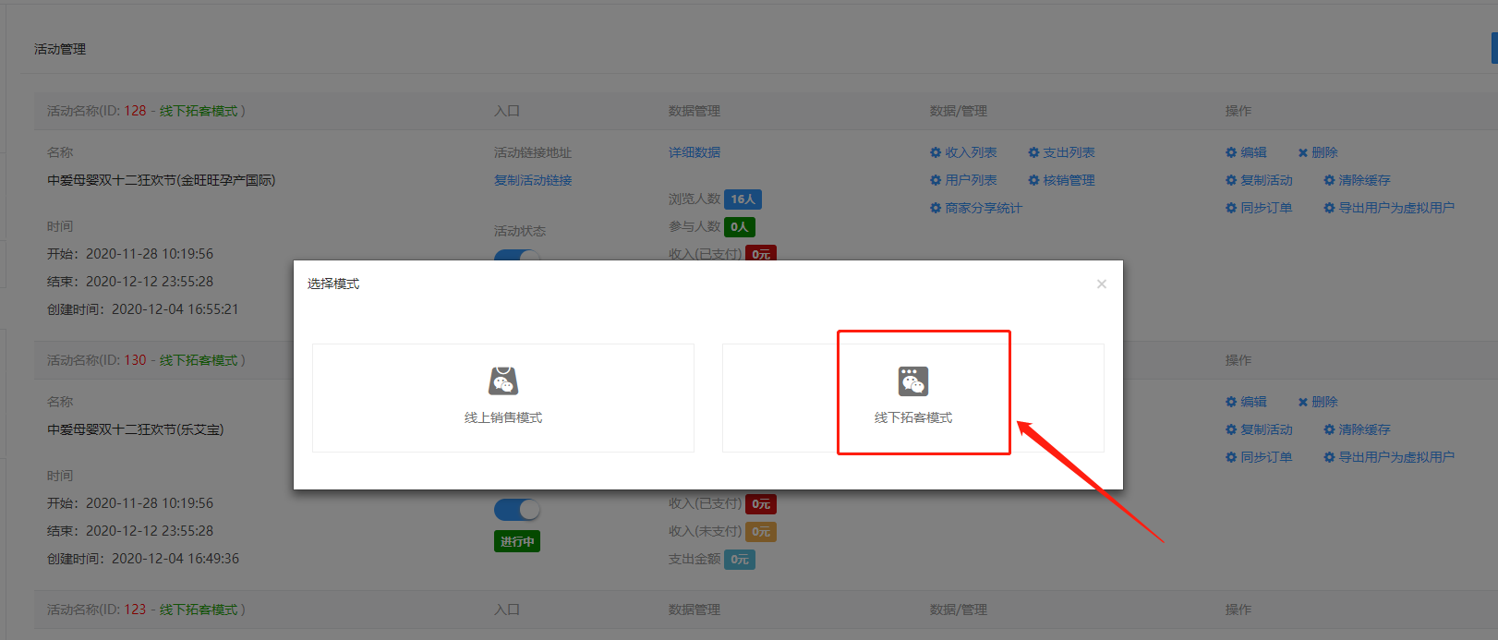The height and width of the screenshot is (640, 1498).
Task: Click the 线上销售模式 label text
Action: [503, 417]
